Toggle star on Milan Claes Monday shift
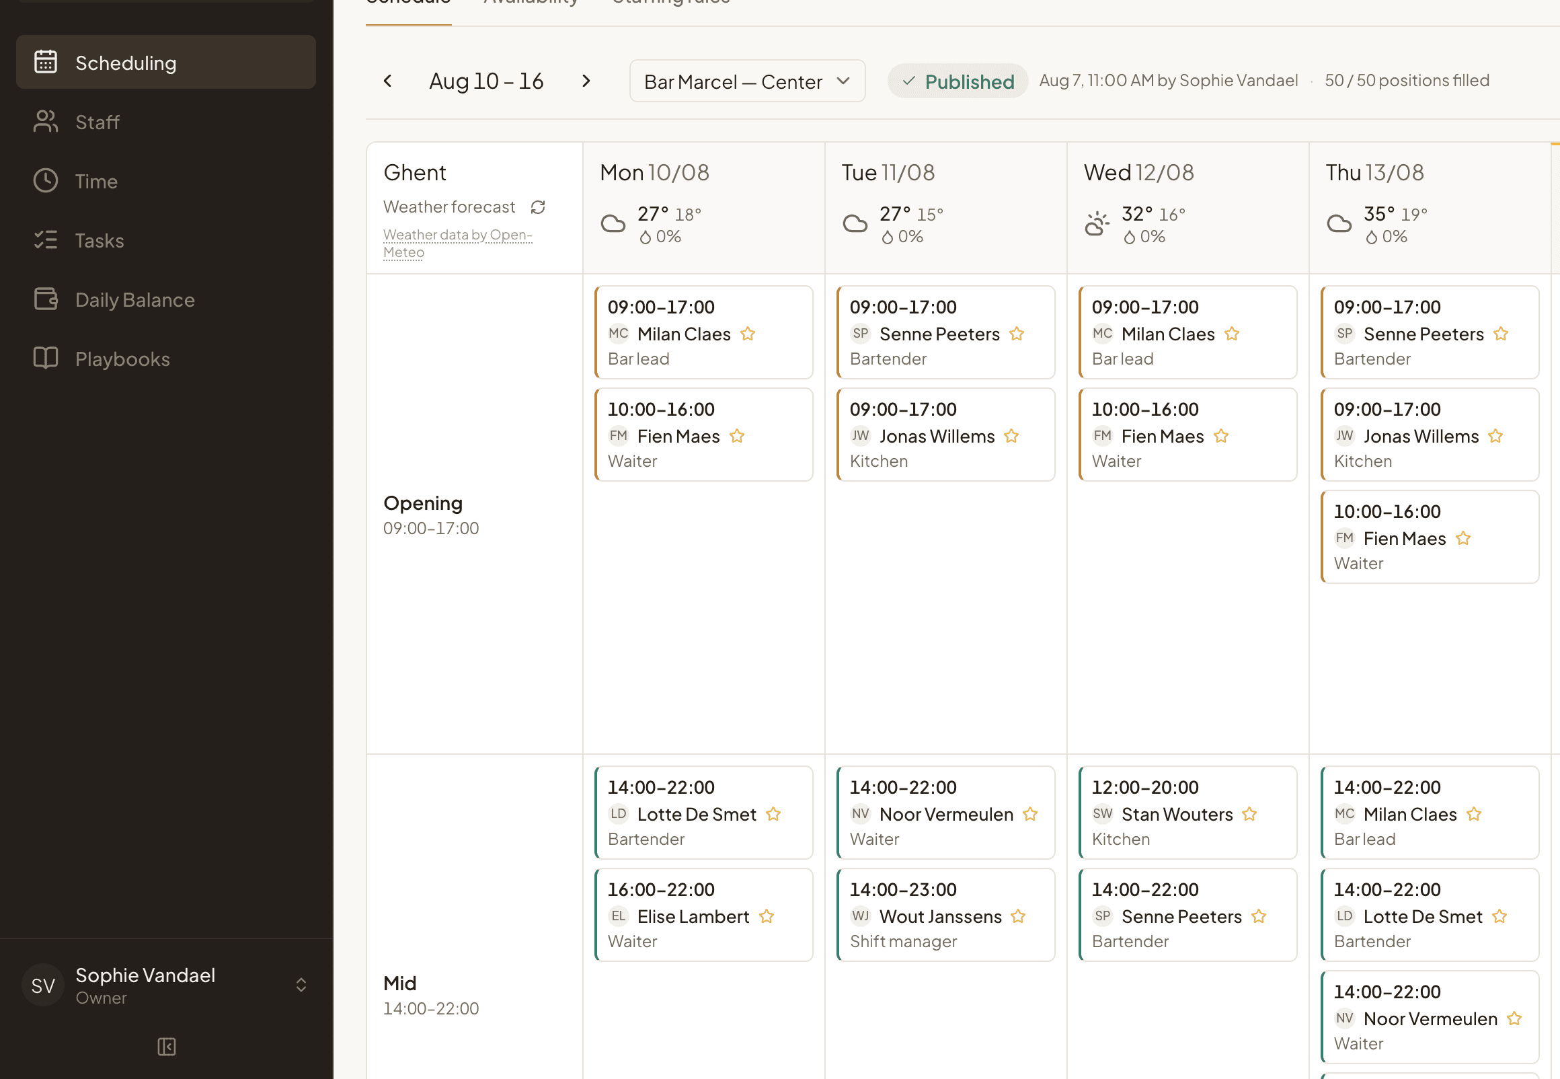The height and width of the screenshot is (1079, 1560). click(748, 334)
